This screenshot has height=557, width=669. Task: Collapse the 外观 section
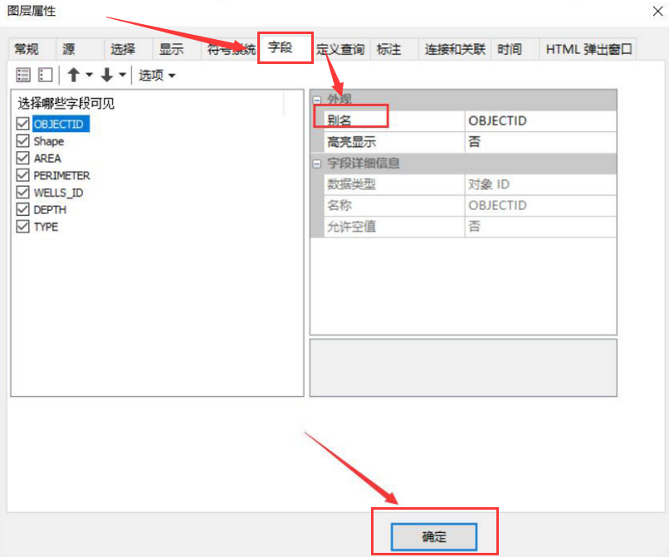pos(316,100)
